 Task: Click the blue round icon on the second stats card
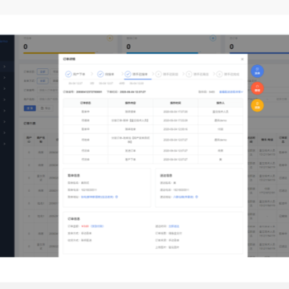coord(213,39)
